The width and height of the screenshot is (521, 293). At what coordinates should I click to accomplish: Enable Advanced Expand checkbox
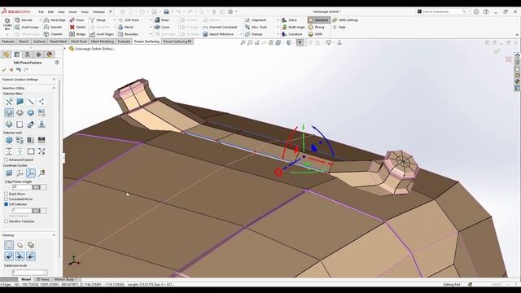[x=6, y=160]
